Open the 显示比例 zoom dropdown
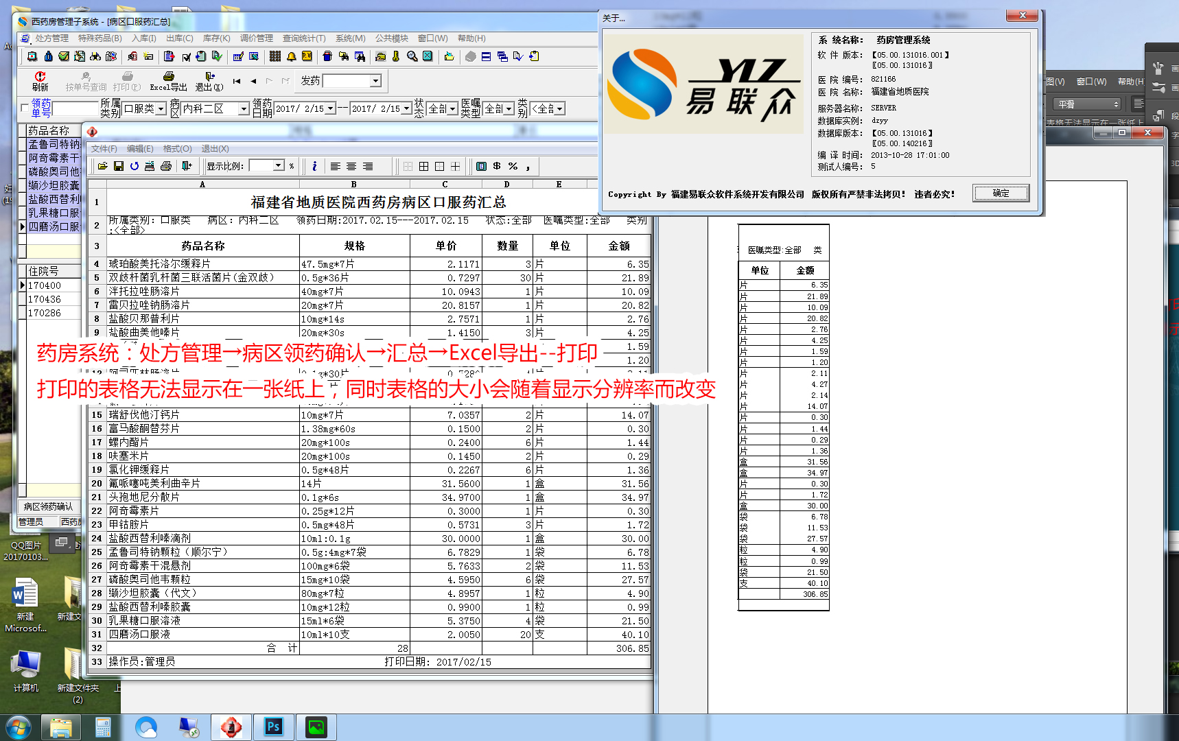 click(x=279, y=165)
